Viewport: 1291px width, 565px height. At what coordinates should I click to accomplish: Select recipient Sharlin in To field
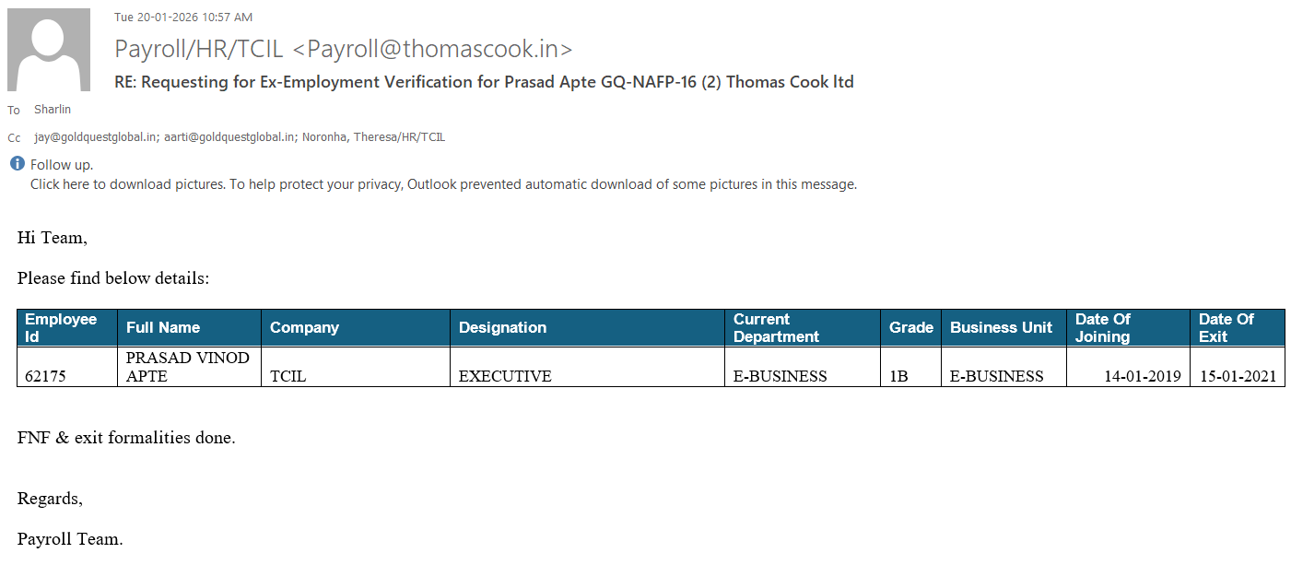tap(53, 110)
